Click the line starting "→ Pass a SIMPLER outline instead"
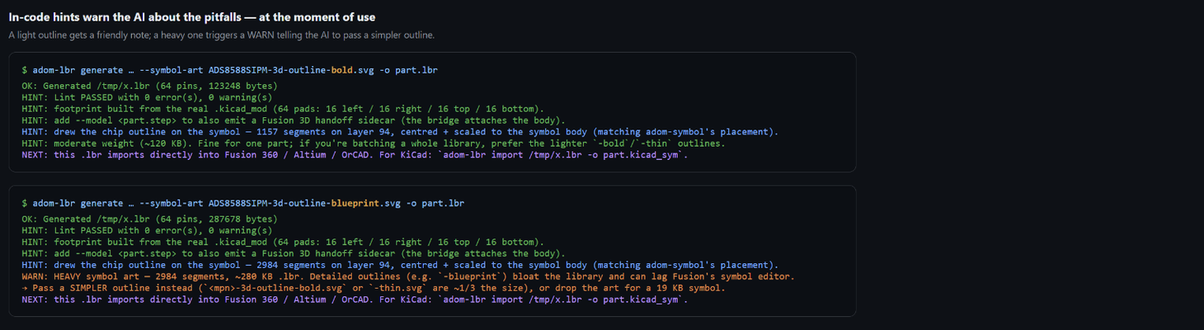The image size is (1204, 330). (374, 288)
